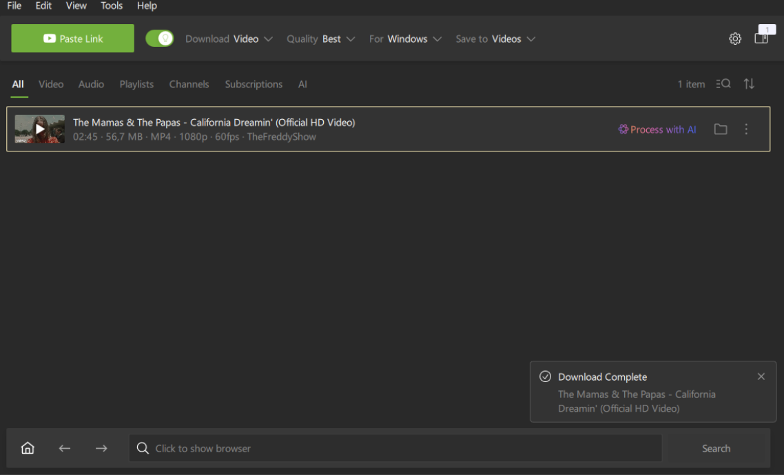784x475 pixels.
Task: Select the All tab
Action: pos(18,85)
